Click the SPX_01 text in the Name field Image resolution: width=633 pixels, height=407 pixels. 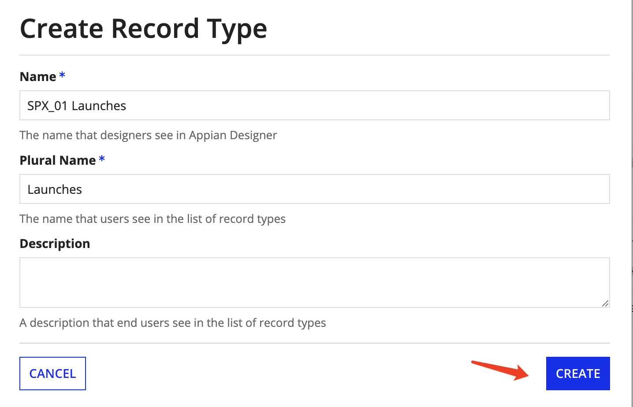click(x=47, y=106)
